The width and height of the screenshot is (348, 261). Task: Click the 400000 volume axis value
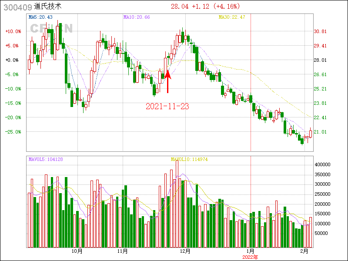click(324, 165)
